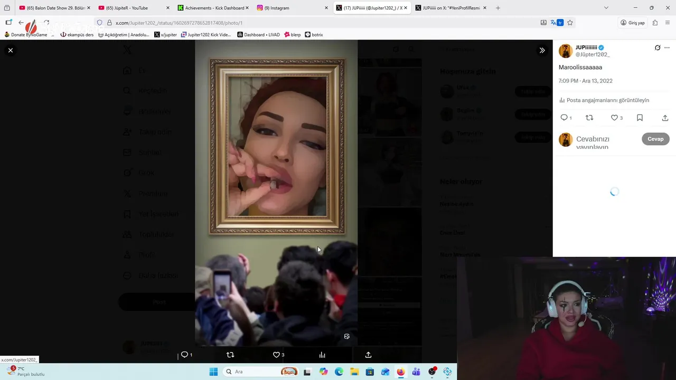The width and height of the screenshot is (676, 380).
Task: Open Task View on the taskbar
Action: [307, 372]
